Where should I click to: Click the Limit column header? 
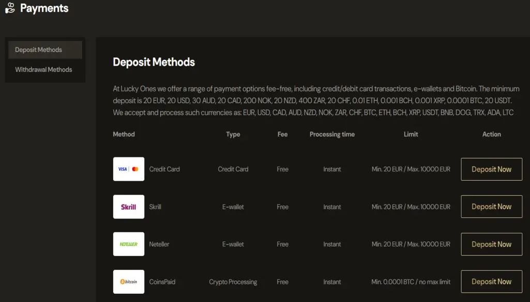click(411, 134)
